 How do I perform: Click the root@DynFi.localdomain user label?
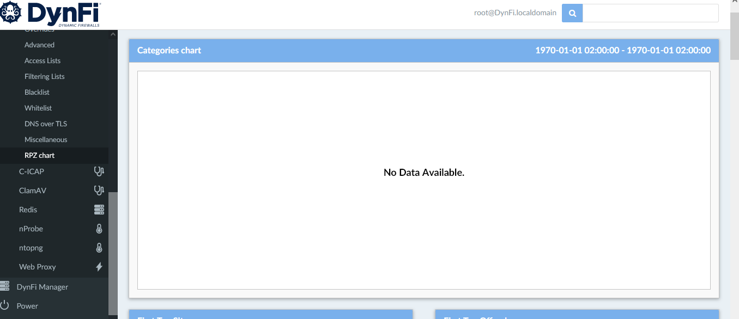515,13
